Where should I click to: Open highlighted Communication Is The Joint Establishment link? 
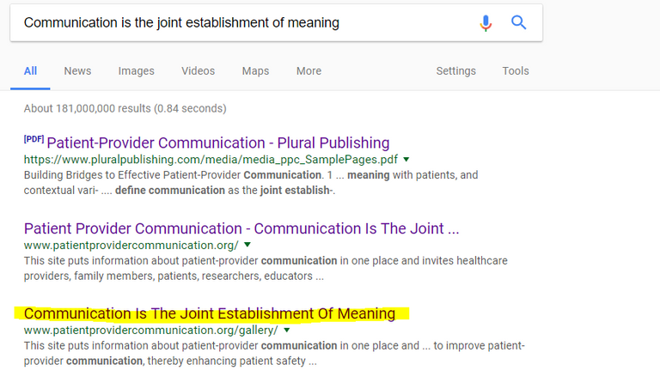click(x=209, y=313)
